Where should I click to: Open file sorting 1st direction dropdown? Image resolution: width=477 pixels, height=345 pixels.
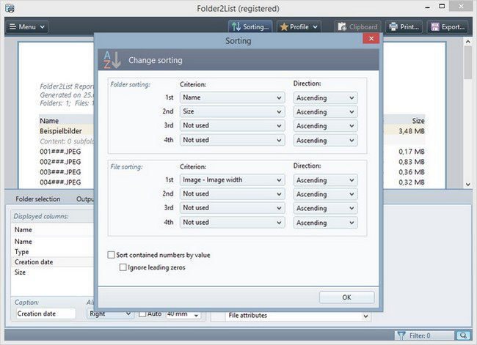(x=326, y=180)
